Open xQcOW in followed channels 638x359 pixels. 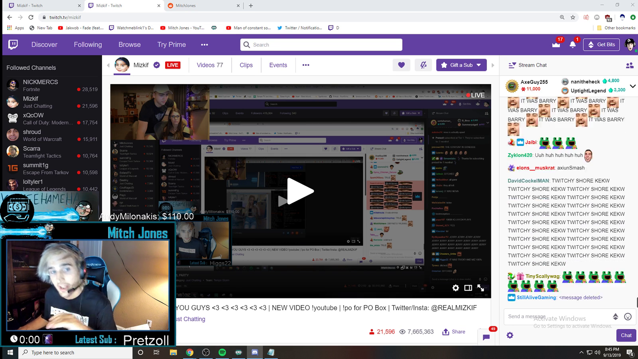point(52,118)
